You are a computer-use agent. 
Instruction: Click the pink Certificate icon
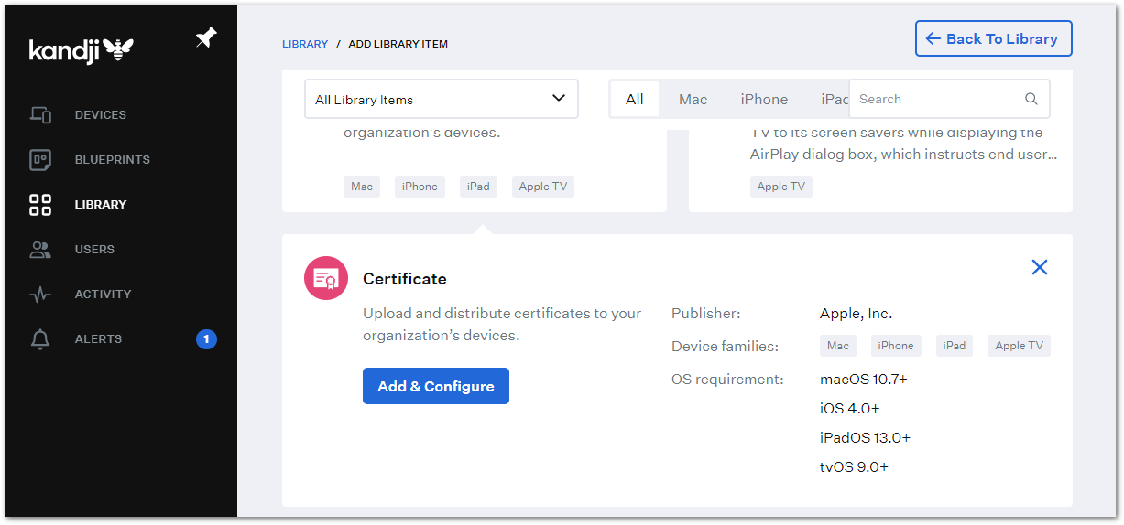tap(326, 278)
